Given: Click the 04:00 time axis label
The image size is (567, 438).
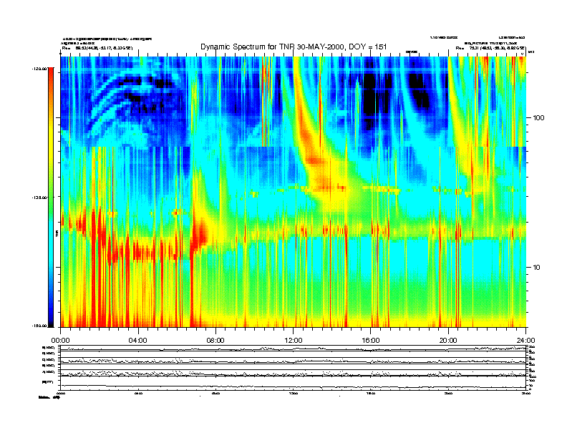Looking at the screenshot, I should 138,341.
